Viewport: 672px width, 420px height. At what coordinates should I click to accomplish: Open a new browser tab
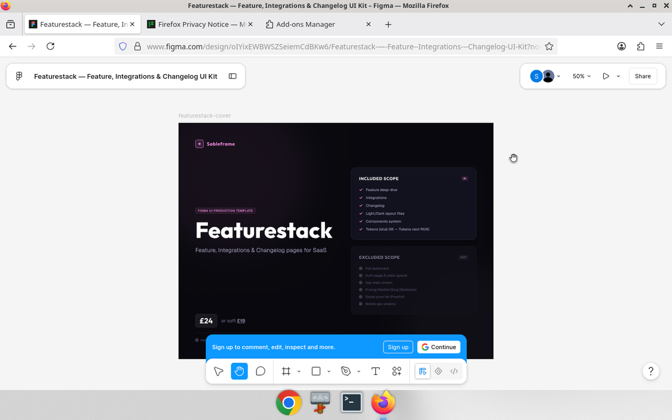click(x=389, y=24)
